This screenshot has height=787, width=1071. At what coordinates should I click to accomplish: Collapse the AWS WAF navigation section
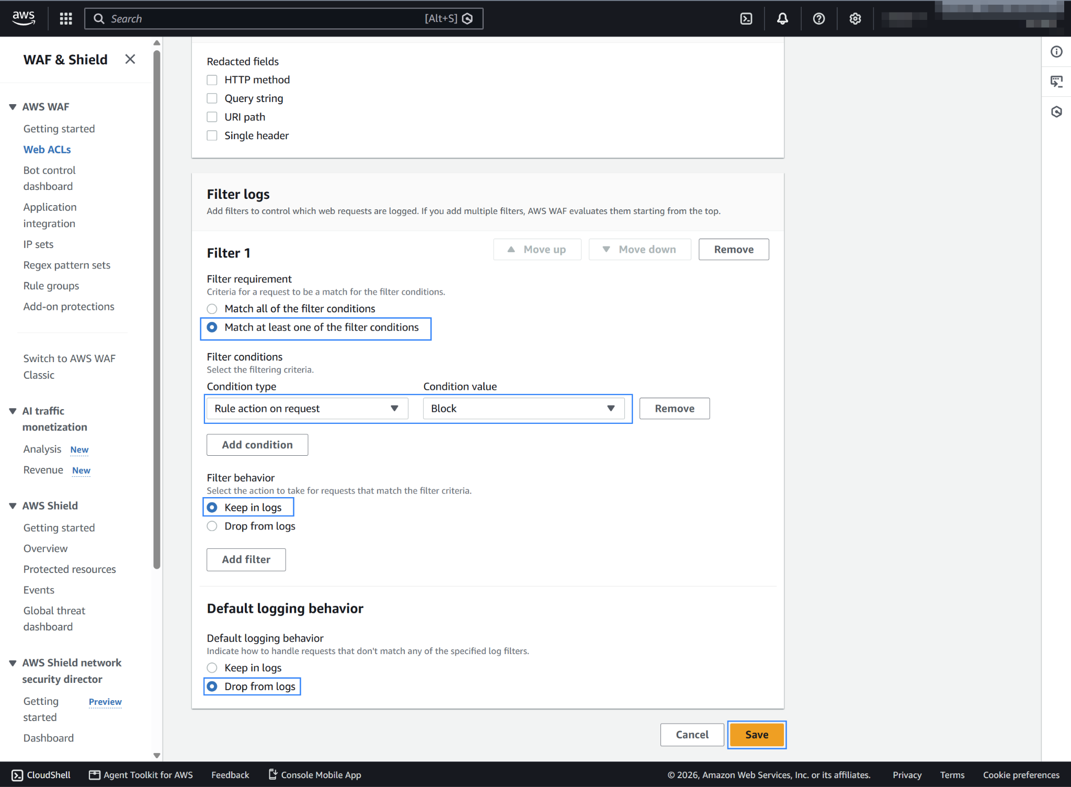point(13,107)
